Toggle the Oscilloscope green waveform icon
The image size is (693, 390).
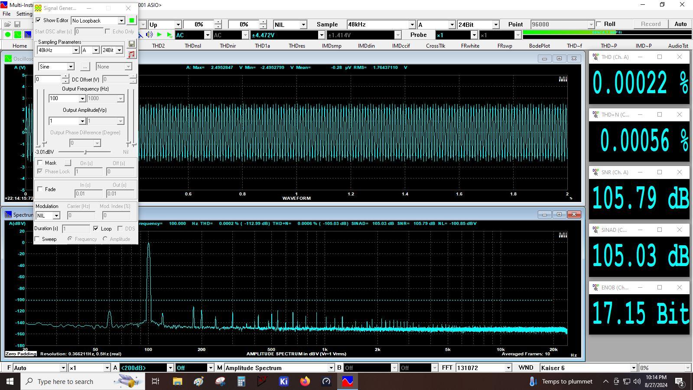tap(17, 35)
